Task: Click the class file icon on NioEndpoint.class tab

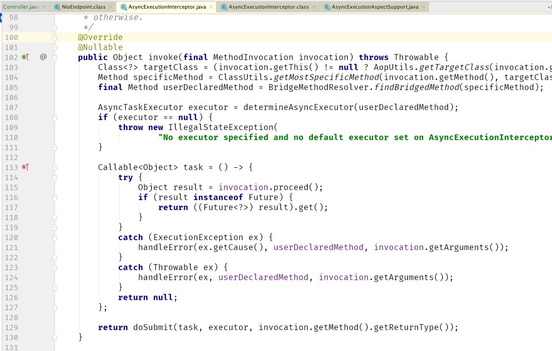Action: [x=57, y=7]
